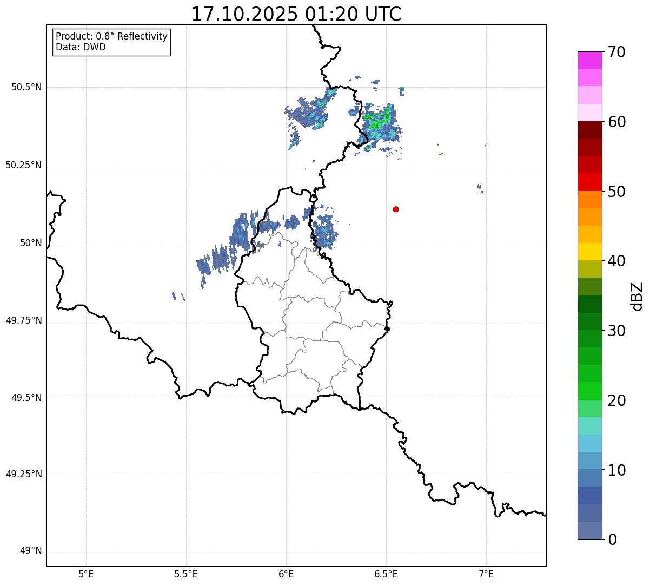Viewport: 650px width, 585px height.
Task: Click the '6.5°E' longitude label
Action: [386, 574]
